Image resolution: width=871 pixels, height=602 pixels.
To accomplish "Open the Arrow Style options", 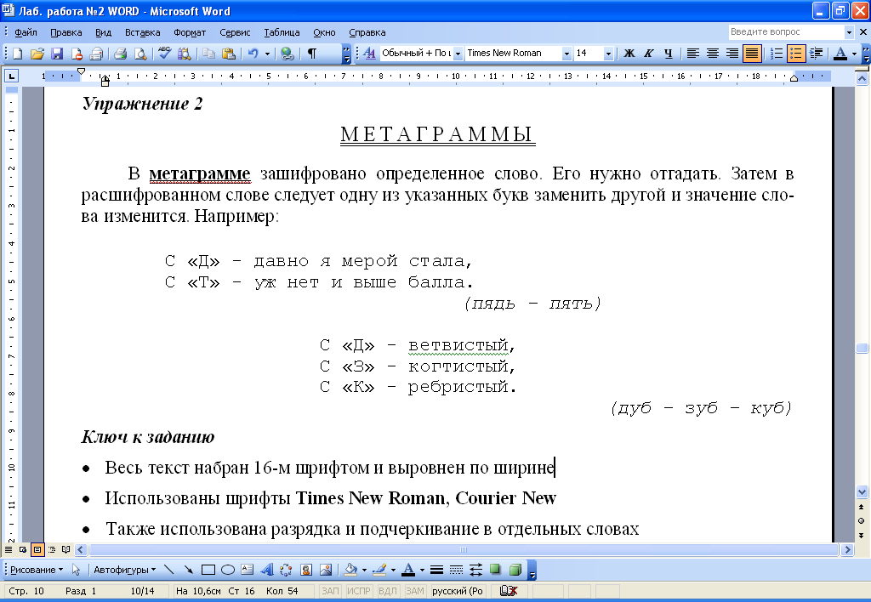I will [x=475, y=570].
